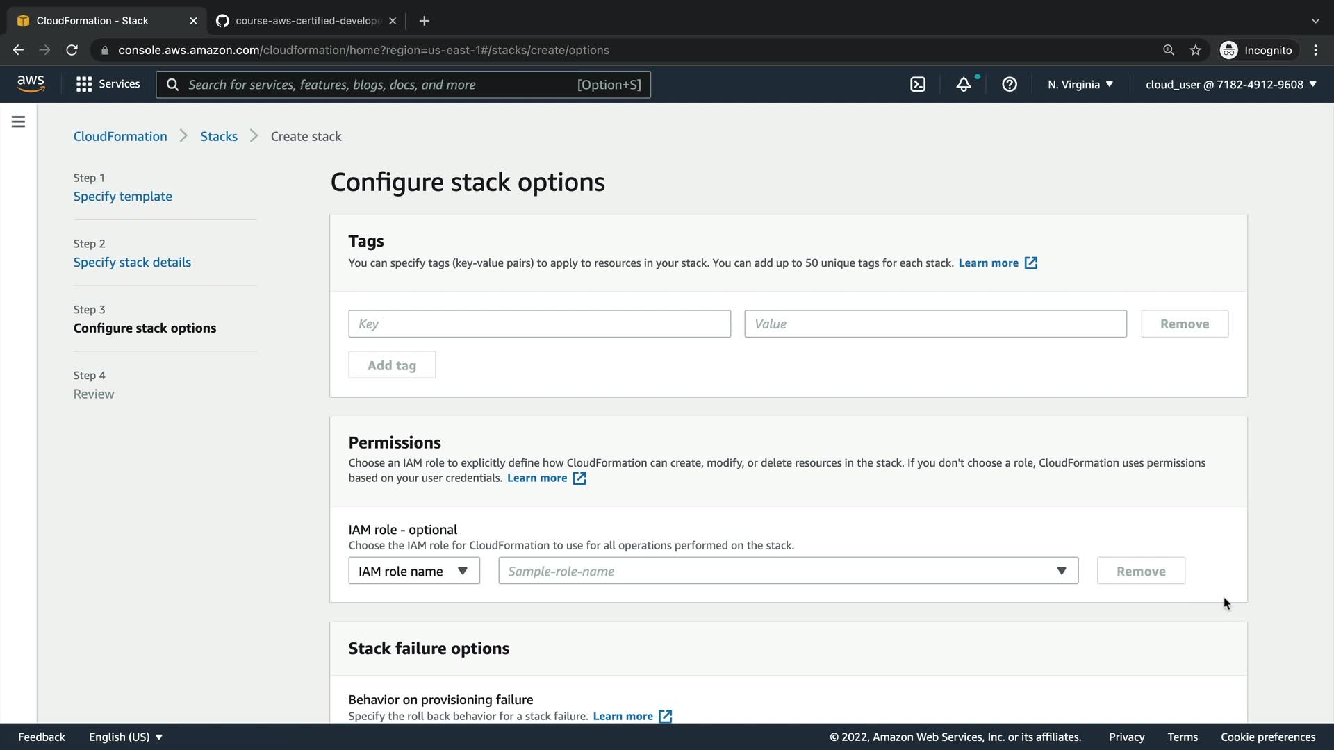The width and height of the screenshot is (1334, 750).
Task: Bookmark page with star icon
Action: 1195,50
